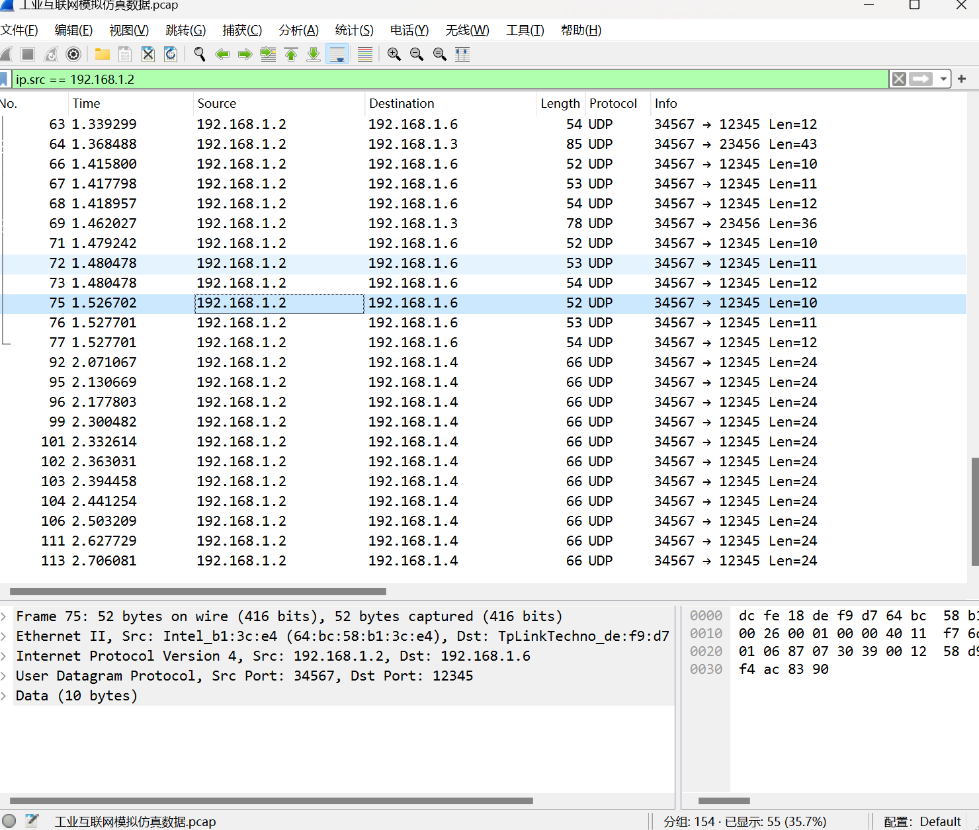Viewport: 979px width, 830px height.
Task: Open the 视图(V) menu
Action: 129,30
